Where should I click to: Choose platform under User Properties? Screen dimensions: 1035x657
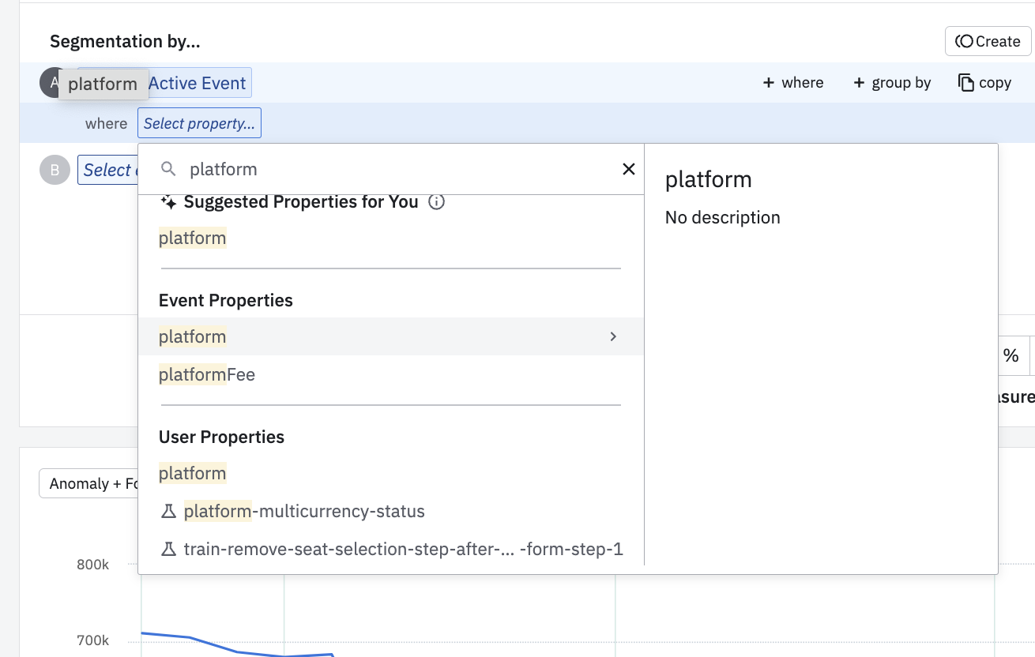(x=193, y=474)
